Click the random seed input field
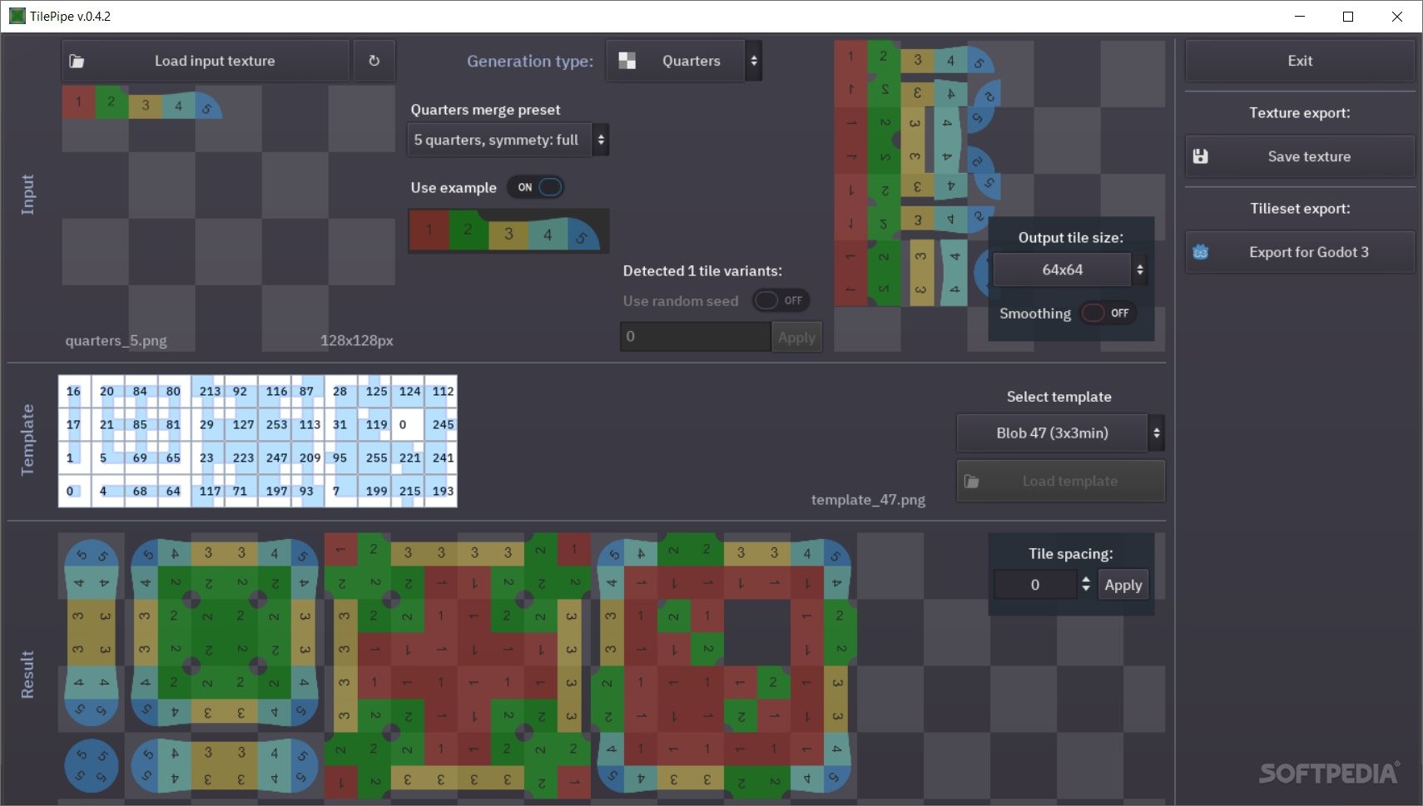The width and height of the screenshot is (1423, 806). tap(695, 337)
